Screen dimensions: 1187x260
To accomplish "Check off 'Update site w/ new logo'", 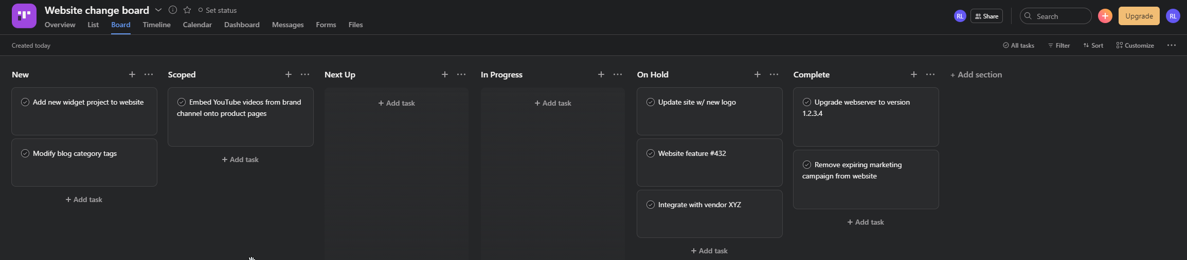I will (651, 102).
